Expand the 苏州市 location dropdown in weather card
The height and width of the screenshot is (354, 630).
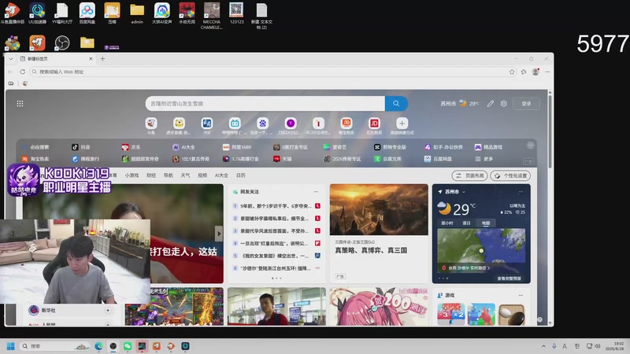pos(455,192)
